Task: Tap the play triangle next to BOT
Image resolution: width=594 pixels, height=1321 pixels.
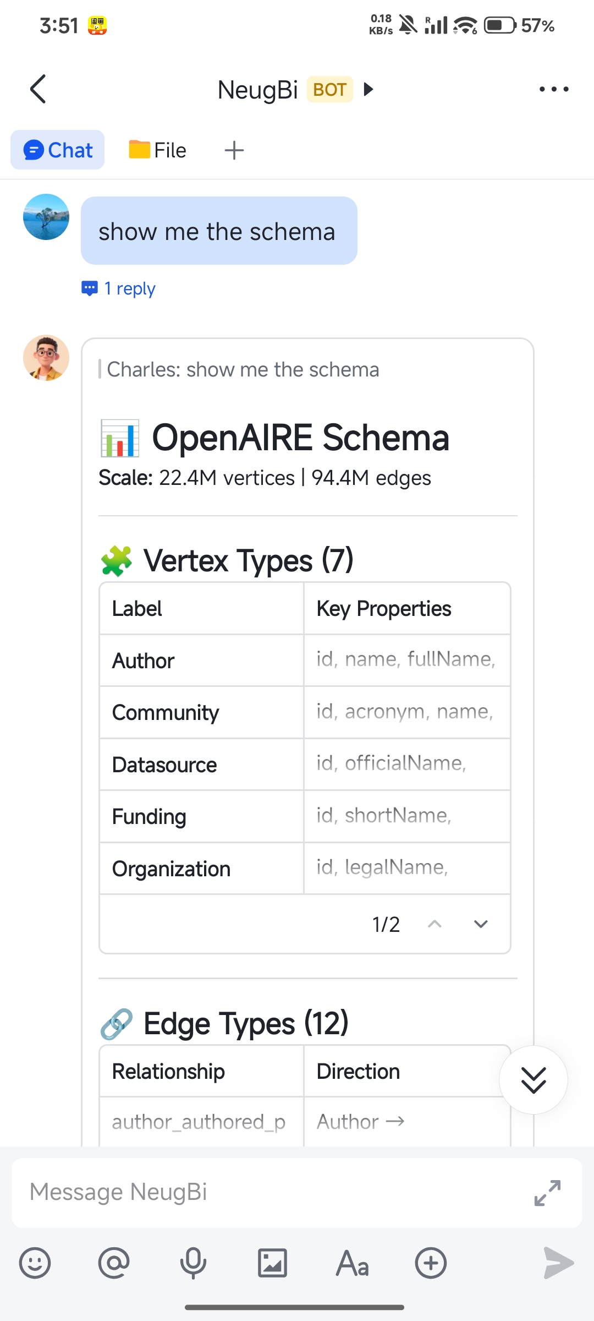Action: click(x=369, y=89)
